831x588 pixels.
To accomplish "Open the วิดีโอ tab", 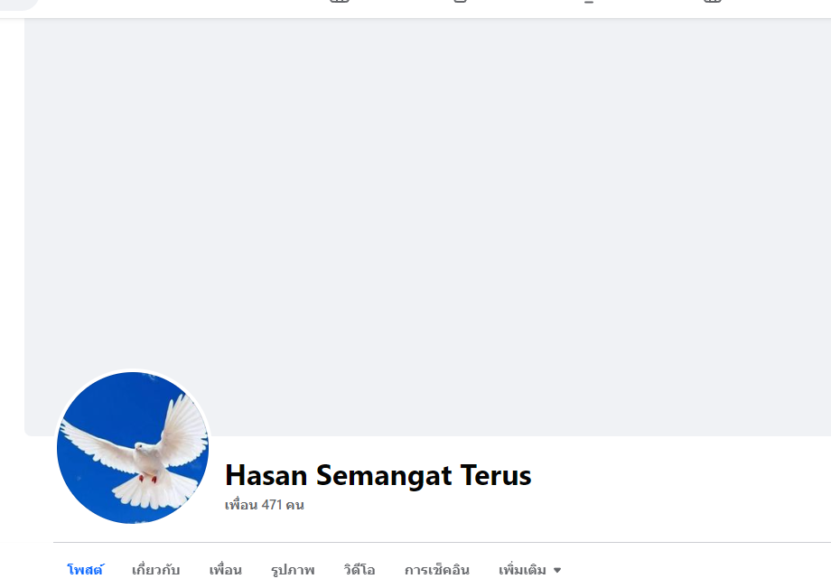I will [x=359, y=570].
